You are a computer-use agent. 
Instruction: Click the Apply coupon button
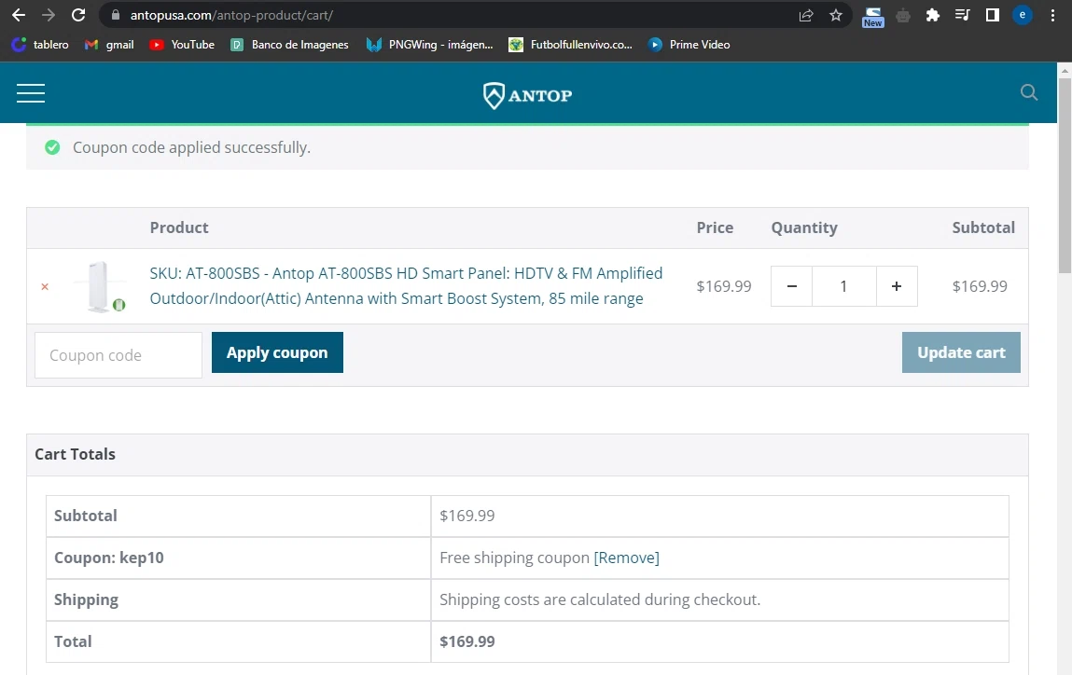(x=277, y=352)
